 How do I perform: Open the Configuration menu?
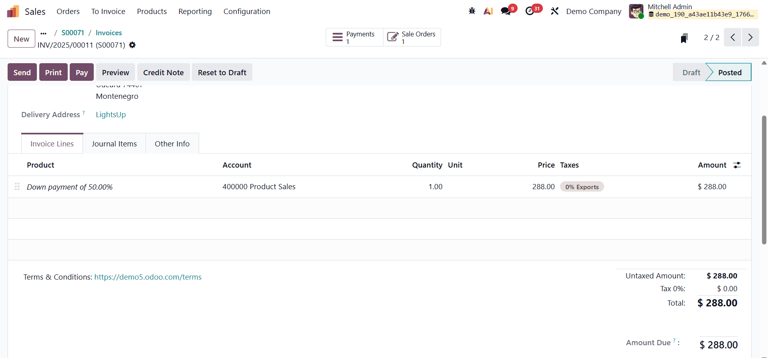[247, 11]
